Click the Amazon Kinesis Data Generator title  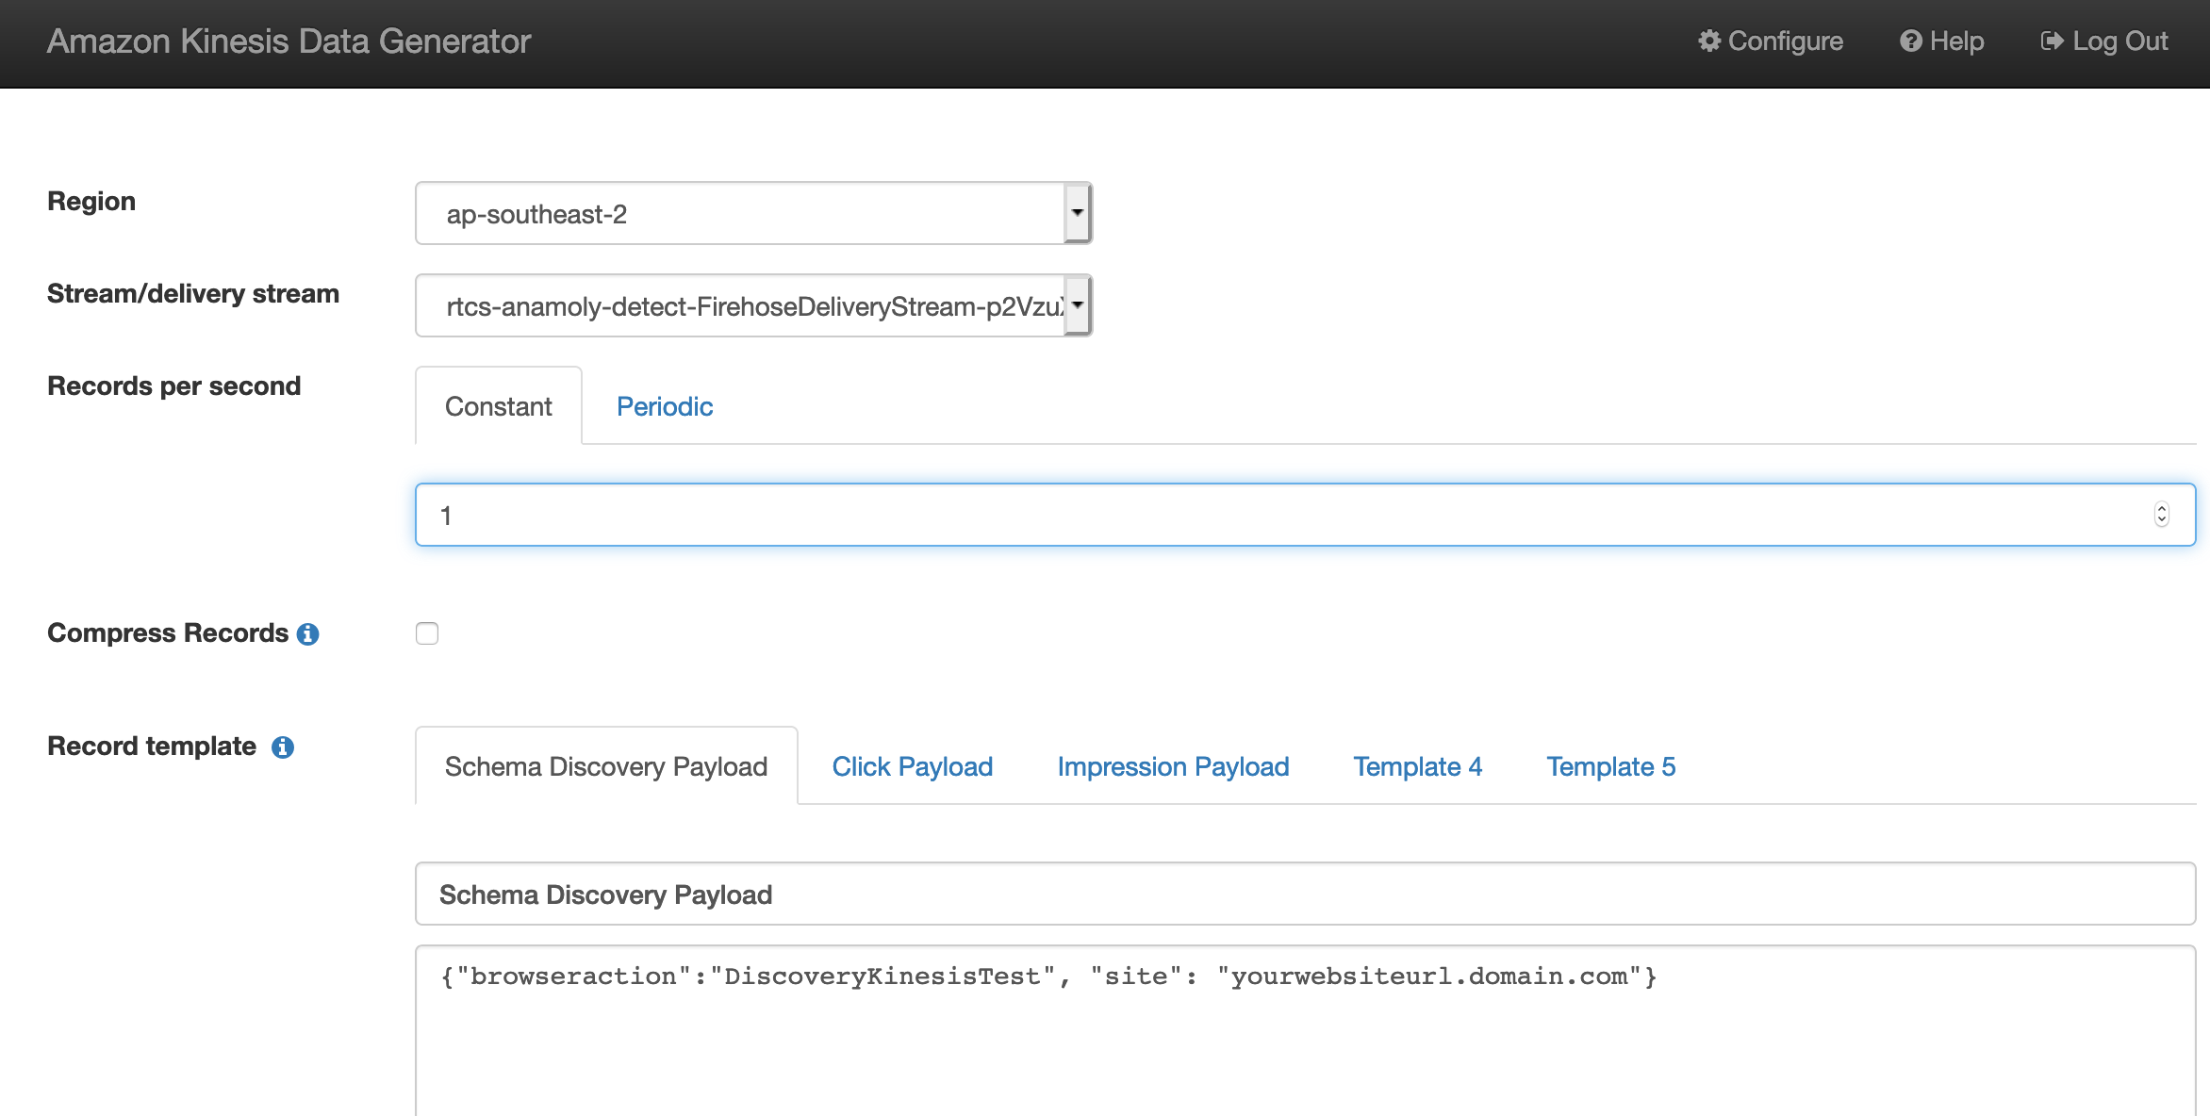[289, 41]
